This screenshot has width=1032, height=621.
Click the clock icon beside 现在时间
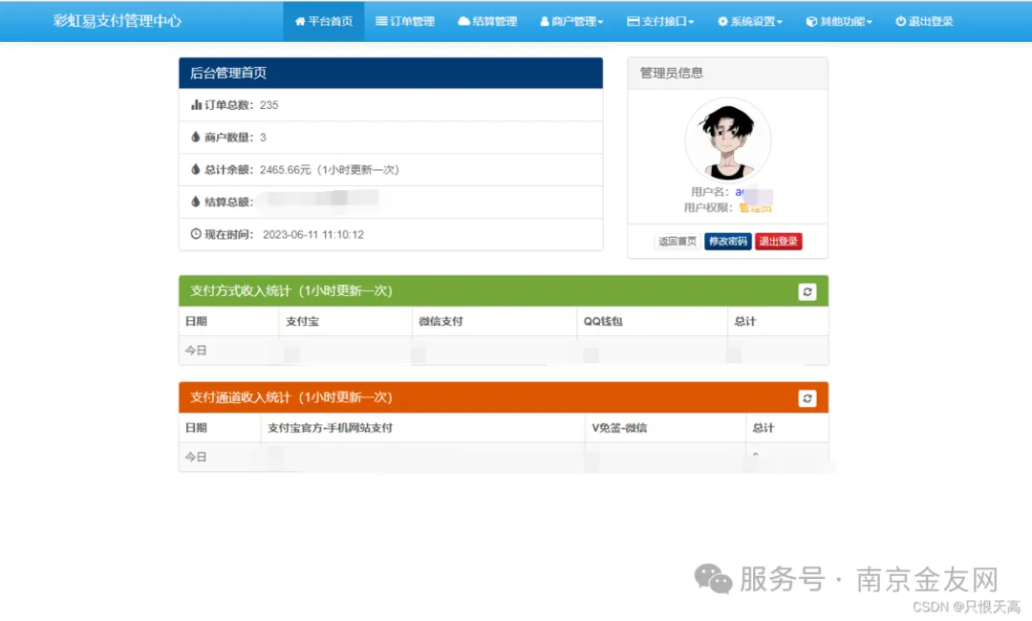point(196,233)
